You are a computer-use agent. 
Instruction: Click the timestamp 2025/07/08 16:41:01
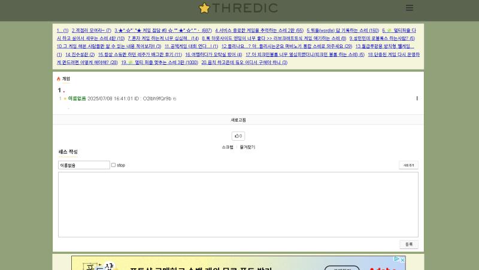click(110, 99)
